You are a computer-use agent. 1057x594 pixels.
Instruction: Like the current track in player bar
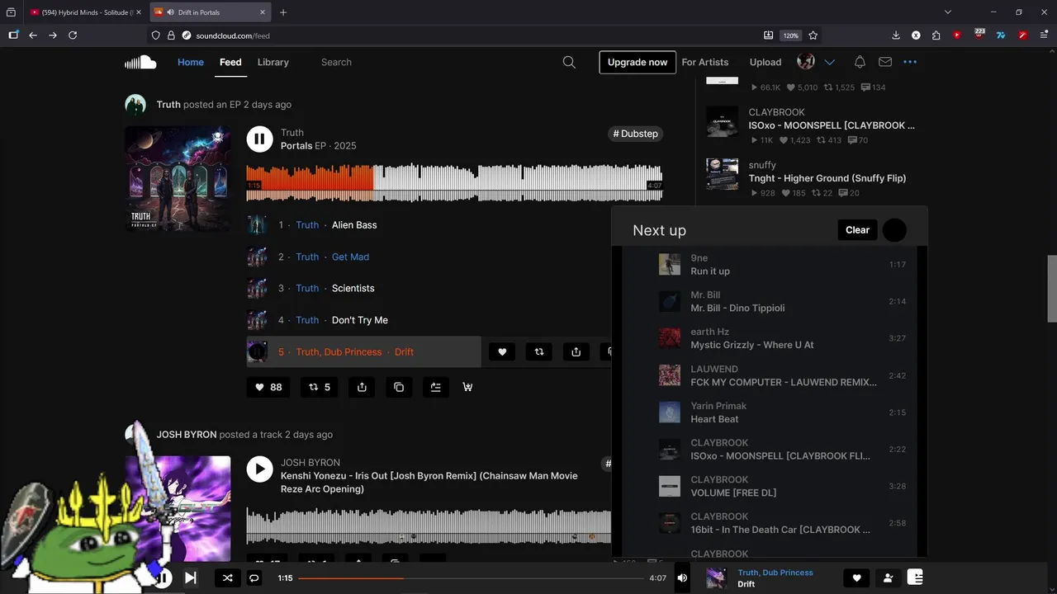(856, 578)
